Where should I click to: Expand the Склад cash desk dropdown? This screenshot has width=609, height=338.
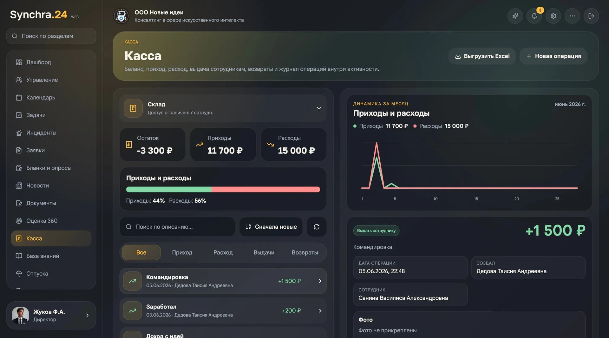tap(319, 108)
